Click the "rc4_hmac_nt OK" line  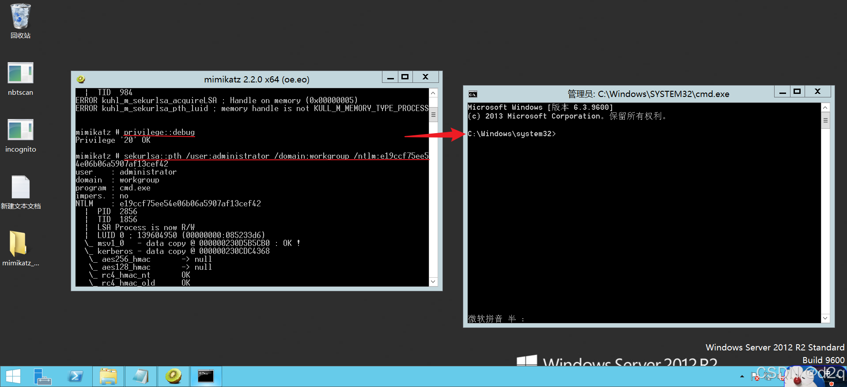(x=140, y=275)
